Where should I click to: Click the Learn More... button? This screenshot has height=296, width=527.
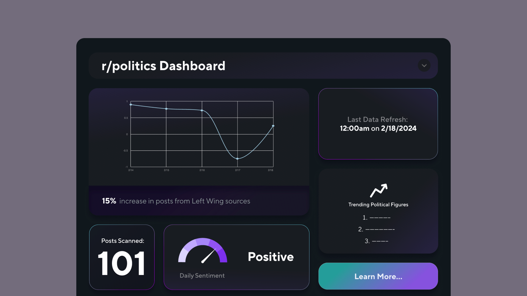[x=378, y=276]
